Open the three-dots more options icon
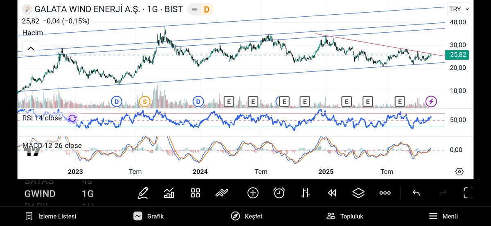The height and width of the screenshot is (226, 491). (385, 193)
